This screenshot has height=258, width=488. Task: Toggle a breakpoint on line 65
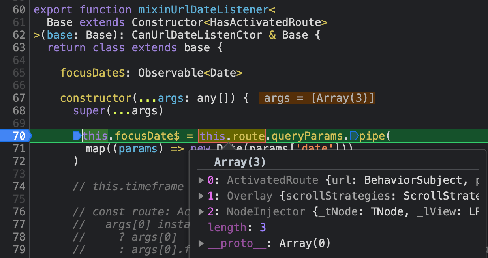tap(18, 73)
